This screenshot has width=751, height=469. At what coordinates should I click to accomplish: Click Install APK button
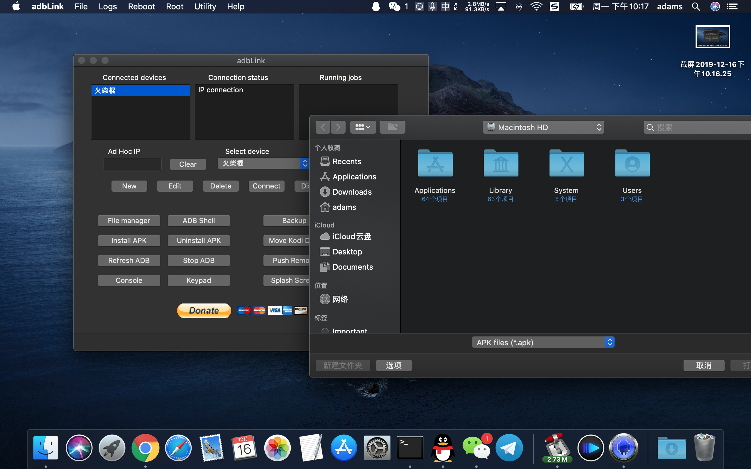click(x=129, y=240)
